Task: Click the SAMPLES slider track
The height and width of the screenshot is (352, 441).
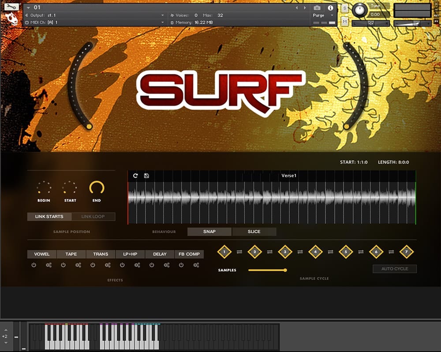Action: coord(266,270)
